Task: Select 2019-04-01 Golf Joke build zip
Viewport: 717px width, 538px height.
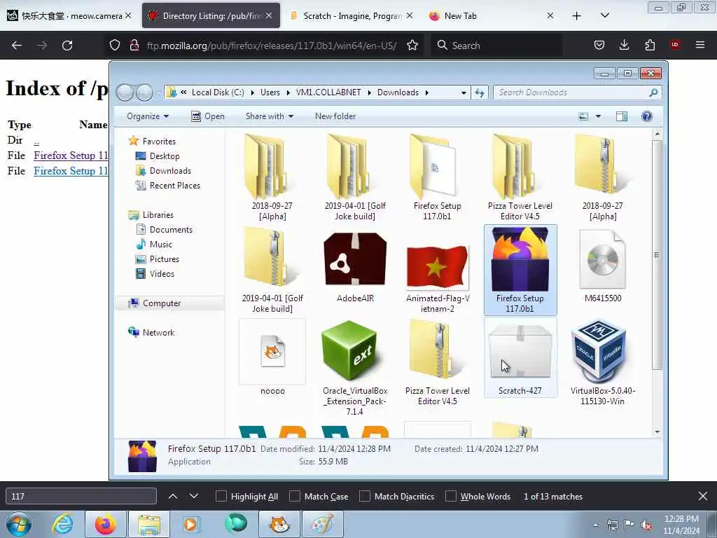Action: pyautogui.click(x=272, y=271)
